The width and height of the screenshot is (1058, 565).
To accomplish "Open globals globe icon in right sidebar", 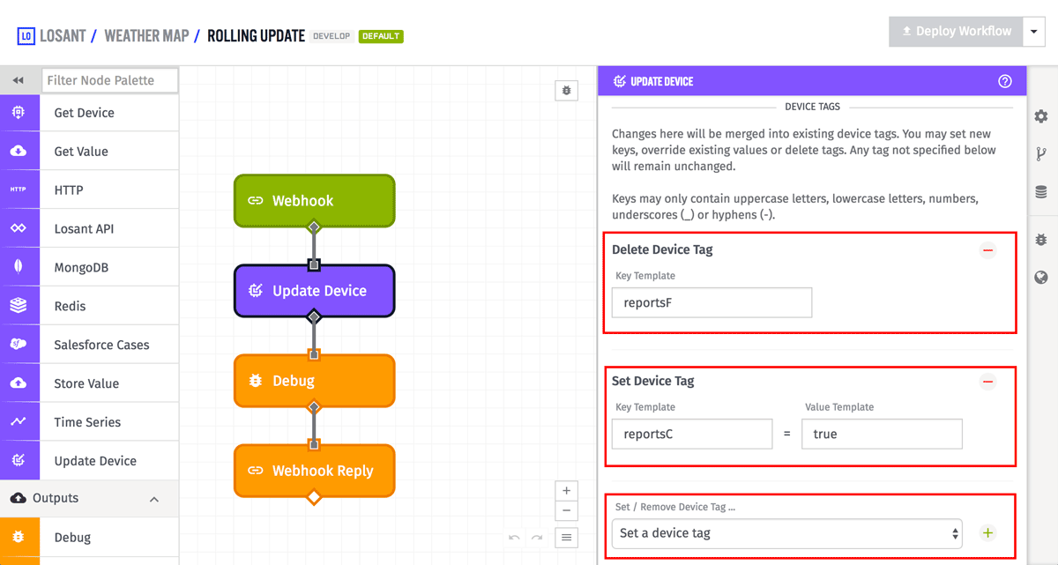I will coord(1041,278).
